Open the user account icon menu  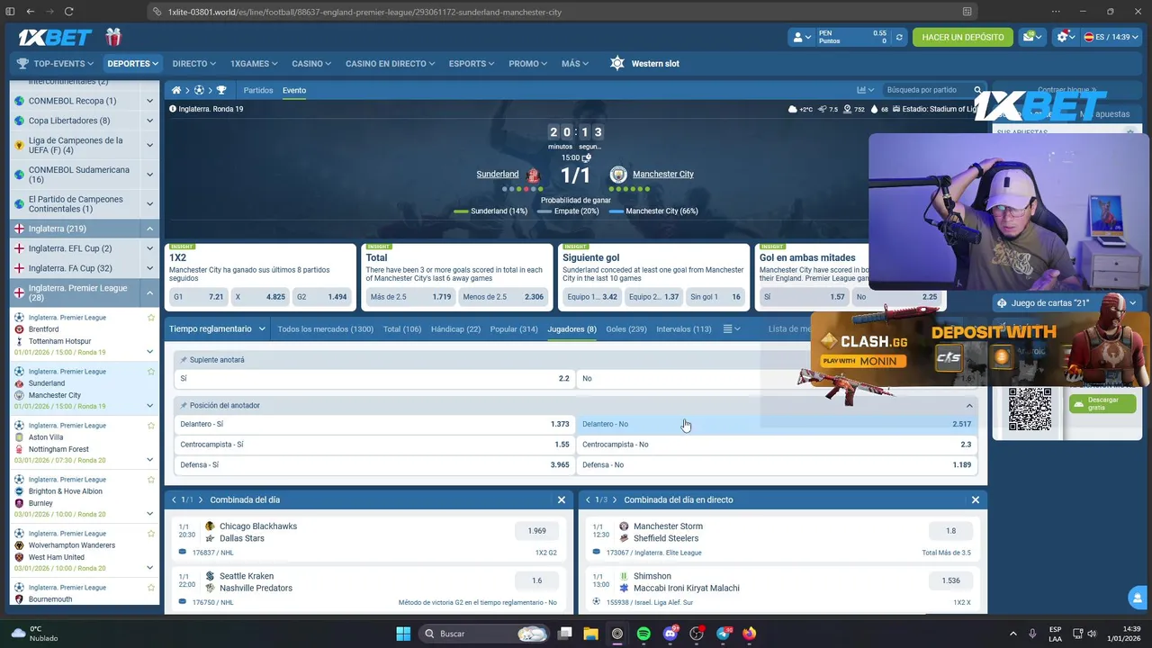[x=800, y=37]
